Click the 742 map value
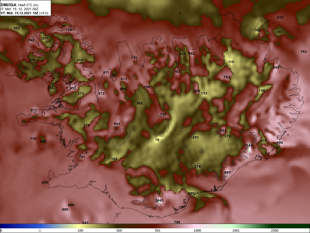This screenshot has width=310, height=233. tap(31, 40)
